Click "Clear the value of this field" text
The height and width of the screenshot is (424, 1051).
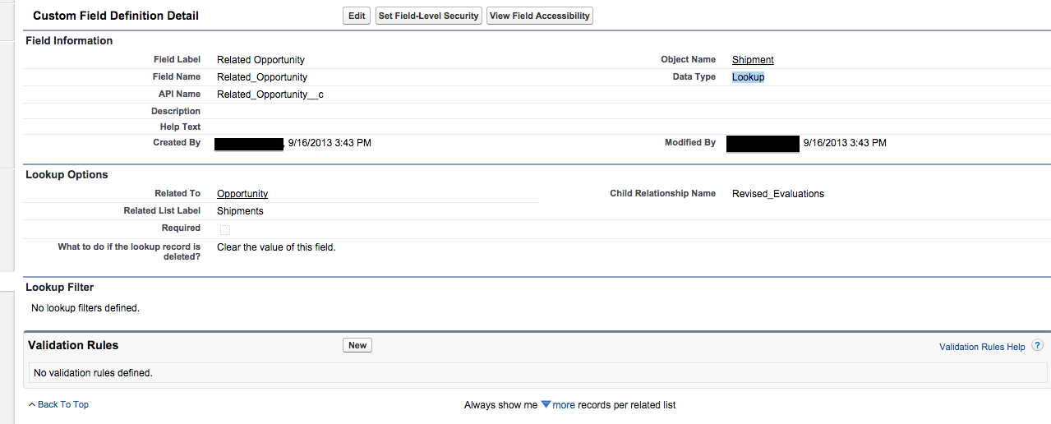pyautogui.click(x=276, y=247)
